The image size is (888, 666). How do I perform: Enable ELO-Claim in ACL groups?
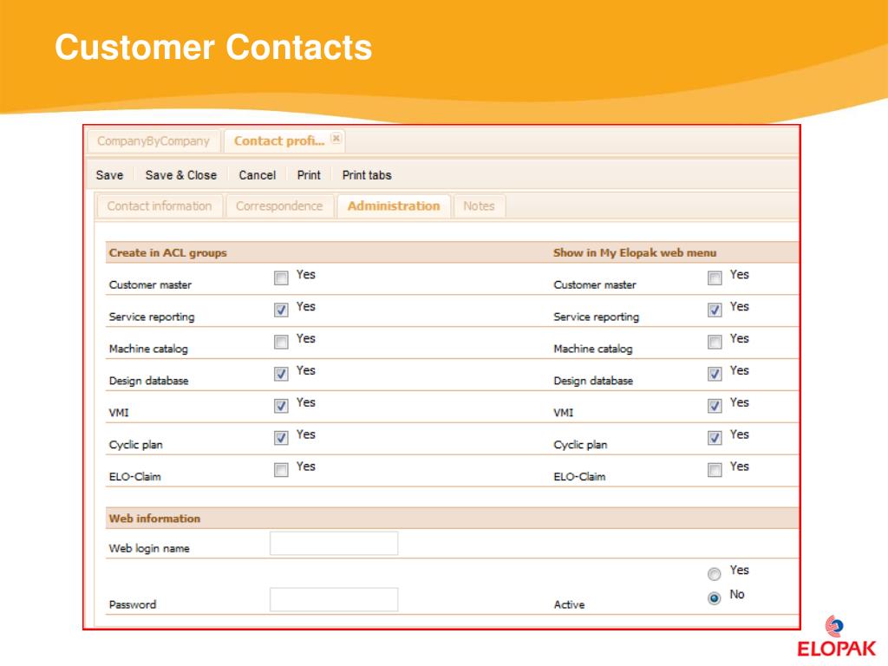pyautogui.click(x=281, y=470)
